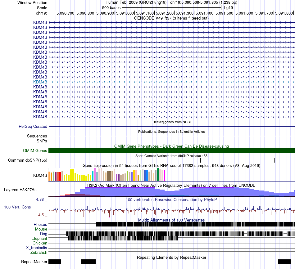Click the GENCODE V49lift37 track title
295x269 pixels.
tap(171, 18)
